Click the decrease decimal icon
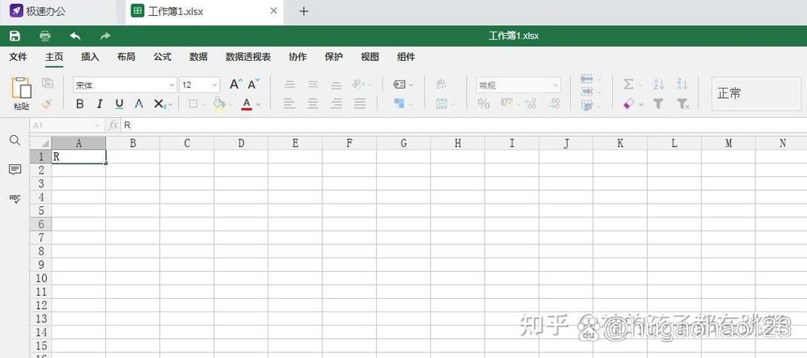 531,104
